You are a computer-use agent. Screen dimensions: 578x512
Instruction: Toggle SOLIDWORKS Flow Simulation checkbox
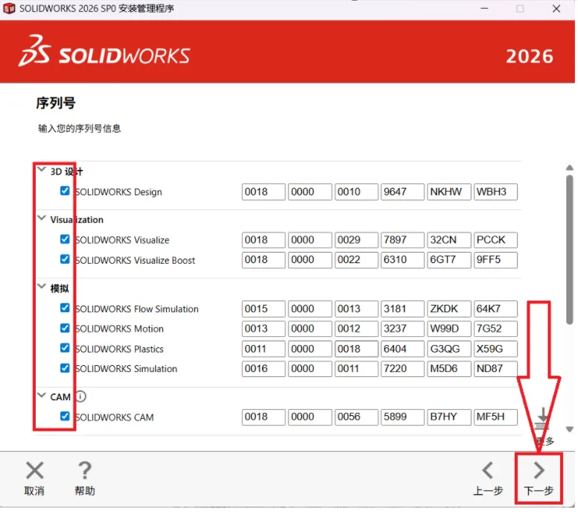pos(65,309)
